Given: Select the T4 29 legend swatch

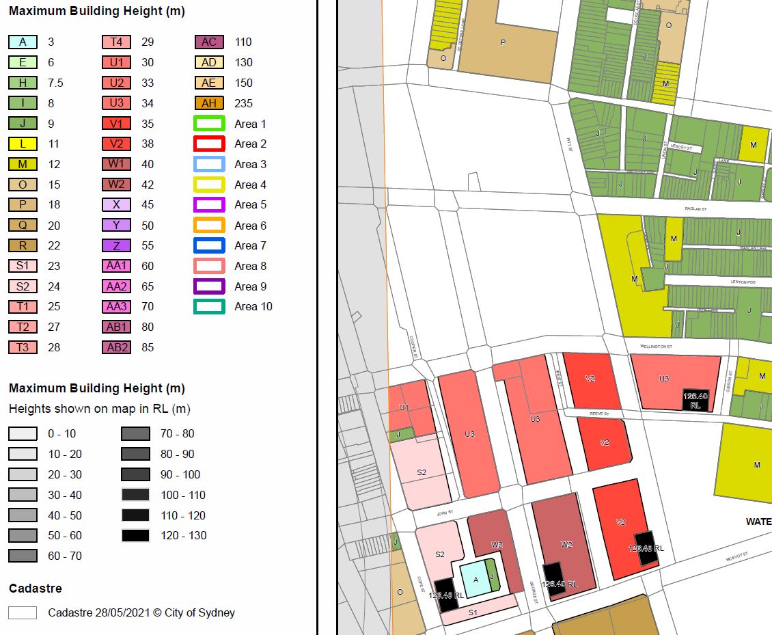Looking at the screenshot, I should [115, 42].
